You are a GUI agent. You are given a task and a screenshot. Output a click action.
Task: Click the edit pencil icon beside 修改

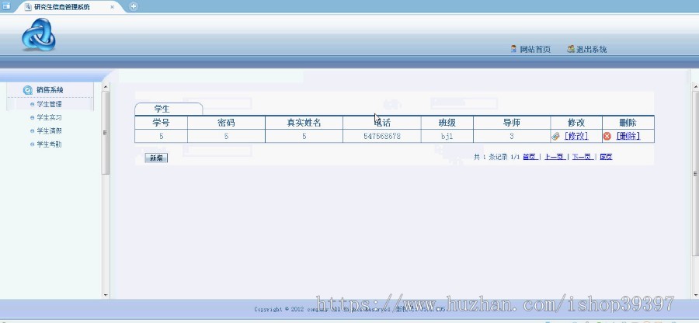tap(555, 137)
